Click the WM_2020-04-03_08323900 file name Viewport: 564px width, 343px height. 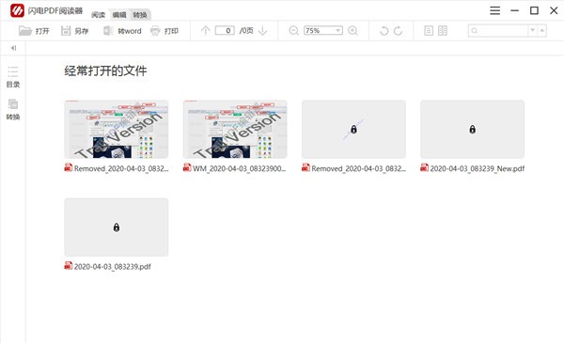[239, 168]
